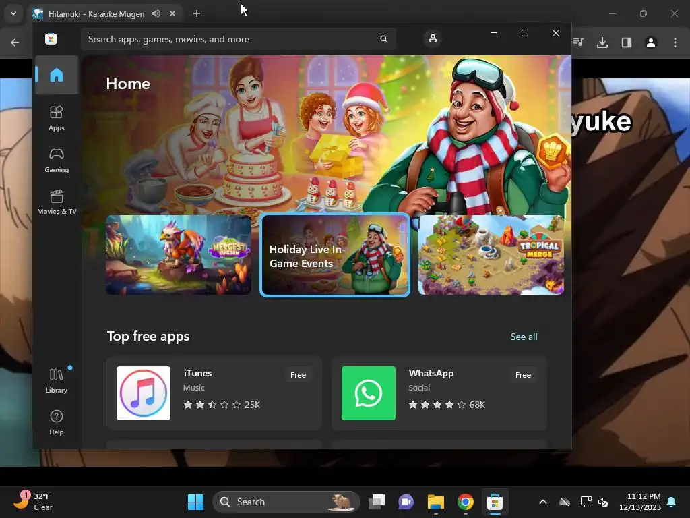This screenshot has height=518, width=690.
Task: Click the magnifier icon in Store search
Action: tap(383, 39)
